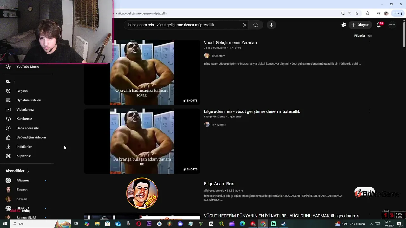The height and width of the screenshot is (228, 406).
Task: Play the short captioned 'Bu branşa bulaşan adam'
Action: [x=142, y=141]
